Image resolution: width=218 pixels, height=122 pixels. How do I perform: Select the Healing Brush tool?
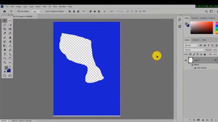pyautogui.click(x=10, y=33)
